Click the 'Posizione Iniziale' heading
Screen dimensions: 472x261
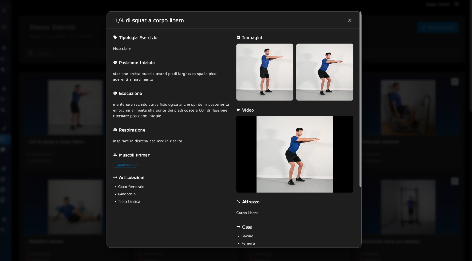[x=137, y=63]
